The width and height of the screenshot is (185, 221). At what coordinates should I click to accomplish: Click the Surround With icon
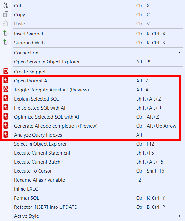(6, 42)
